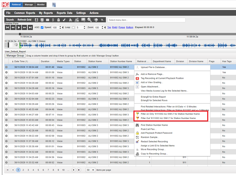Click the timeline position slider handle
Image resolution: width=236 pixels, height=175 pixels.
20,34
